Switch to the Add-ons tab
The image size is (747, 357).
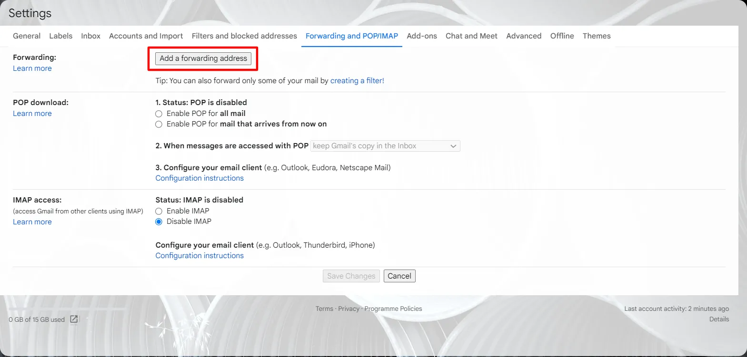(x=422, y=36)
